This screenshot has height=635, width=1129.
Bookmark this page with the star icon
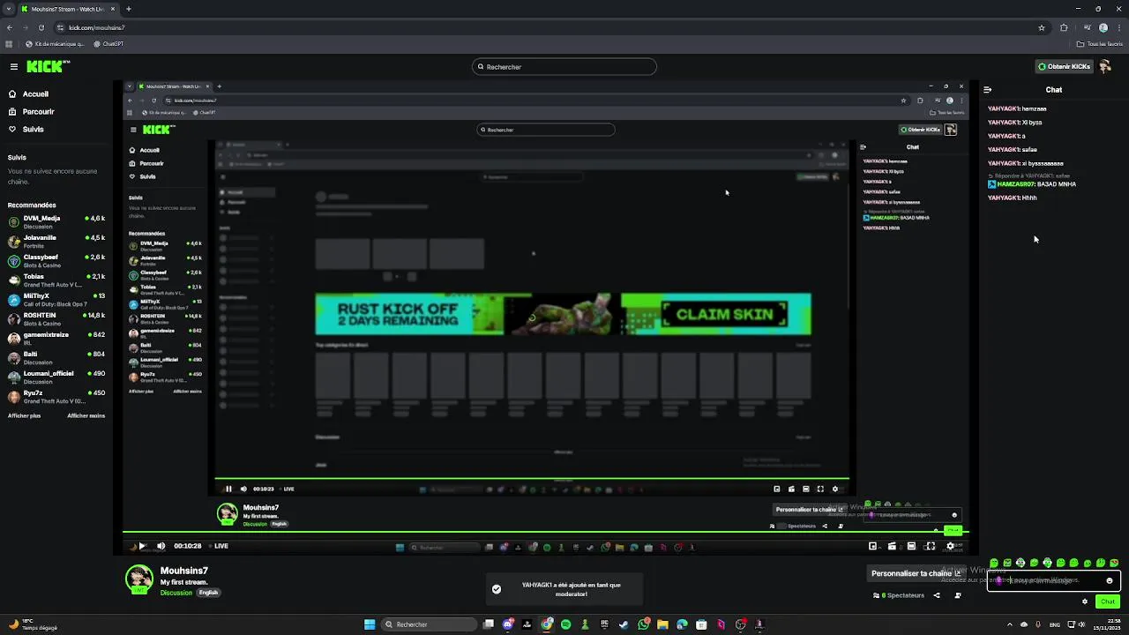pyautogui.click(x=1042, y=27)
